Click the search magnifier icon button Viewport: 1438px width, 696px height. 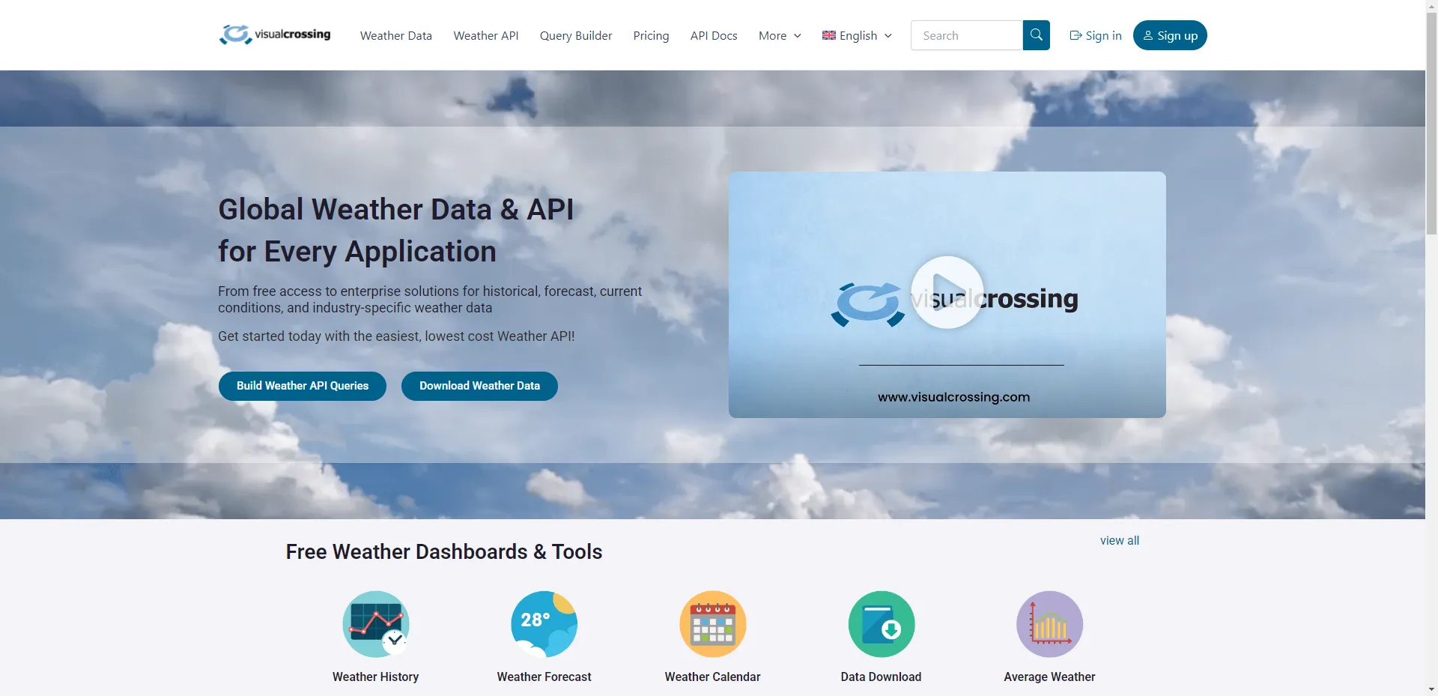pyautogui.click(x=1036, y=35)
